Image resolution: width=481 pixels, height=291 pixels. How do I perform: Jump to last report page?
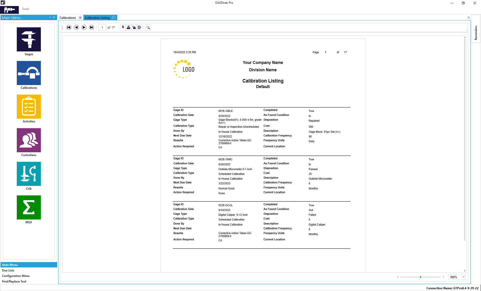(x=92, y=27)
